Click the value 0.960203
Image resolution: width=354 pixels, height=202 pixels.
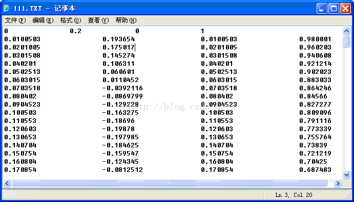(x=316, y=47)
